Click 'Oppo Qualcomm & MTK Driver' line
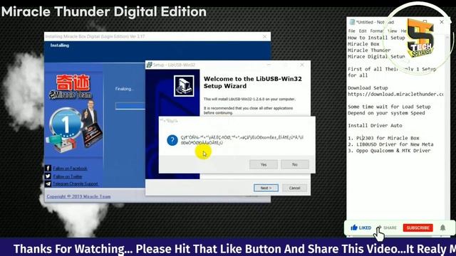Viewport: 456px width, 256px height. coord(389,151)
